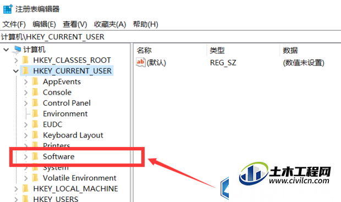Open the 查看(V) menu

[75, 24]
